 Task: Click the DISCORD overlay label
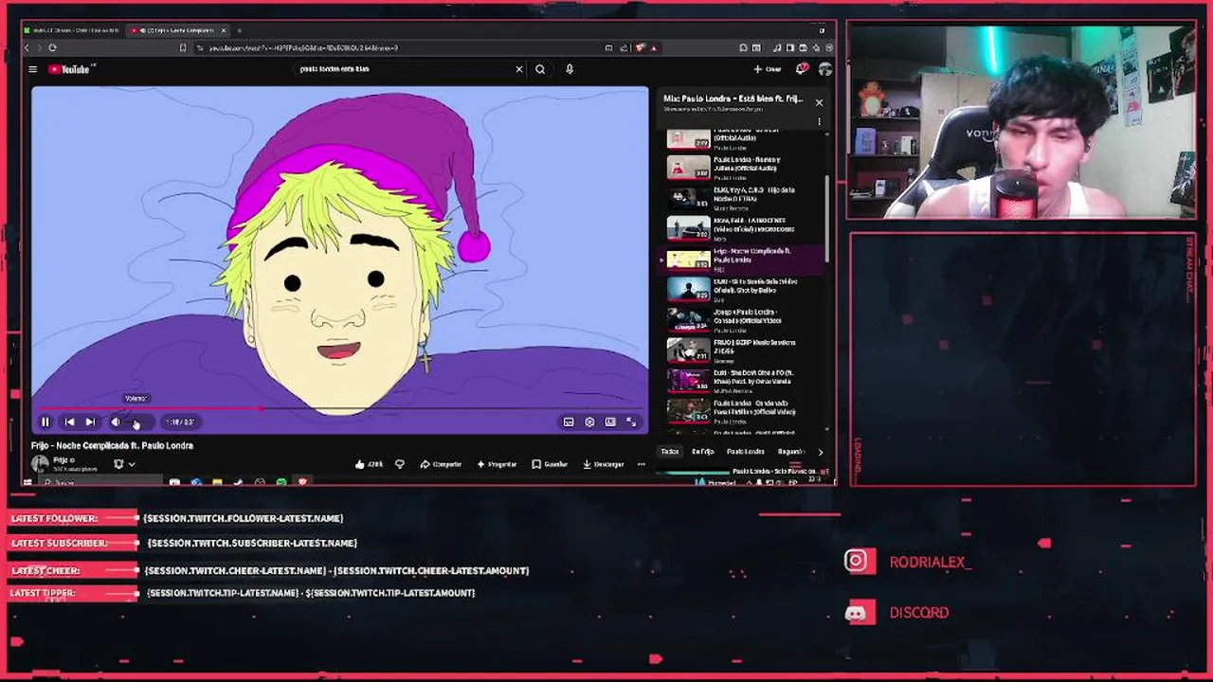(x=919, y=613)
